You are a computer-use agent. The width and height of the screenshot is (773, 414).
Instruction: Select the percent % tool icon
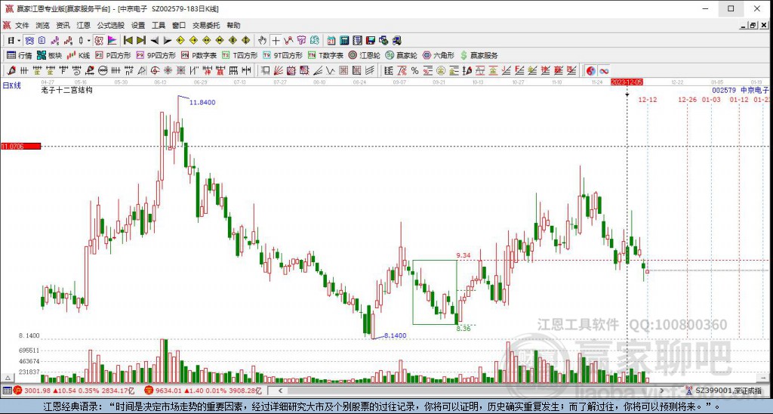(x=414, y=70)
